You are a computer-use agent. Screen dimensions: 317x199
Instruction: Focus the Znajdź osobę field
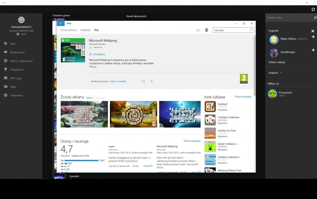point(289,18)
